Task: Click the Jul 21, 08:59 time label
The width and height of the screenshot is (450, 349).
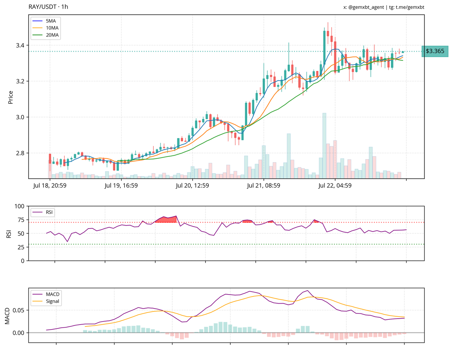Action: [x=264, y=185]
